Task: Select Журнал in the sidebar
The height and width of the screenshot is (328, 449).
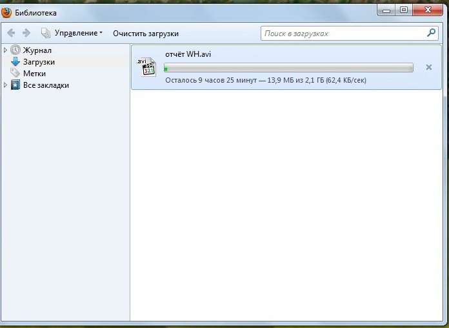Action: 37,50
